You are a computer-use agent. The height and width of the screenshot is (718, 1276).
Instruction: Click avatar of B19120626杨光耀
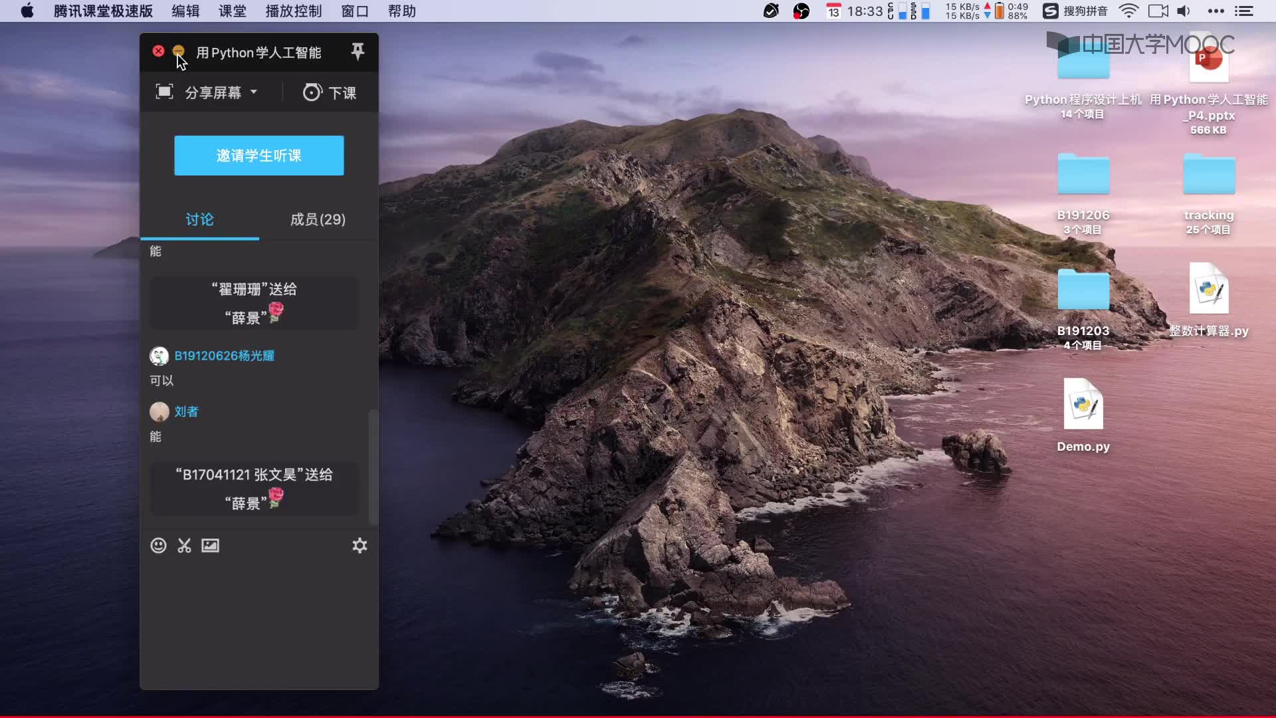159,356
